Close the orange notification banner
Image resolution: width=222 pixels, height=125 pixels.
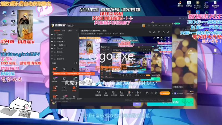(93, 74)
